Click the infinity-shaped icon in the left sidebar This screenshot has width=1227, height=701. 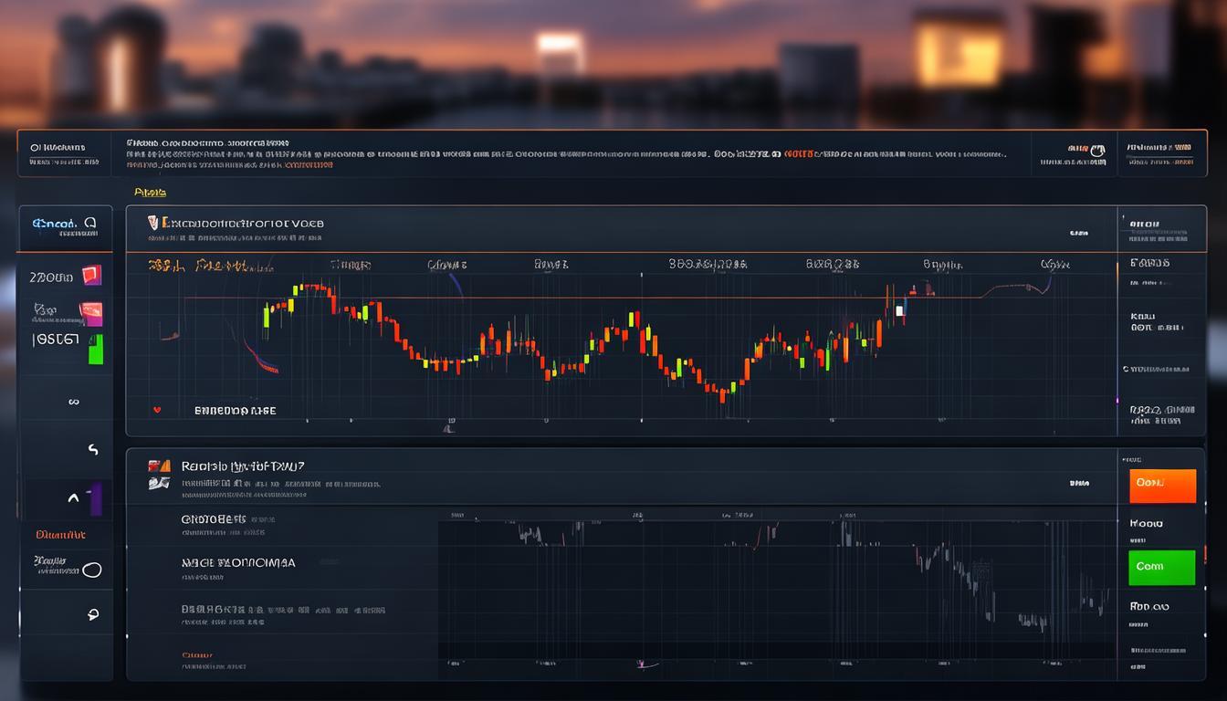tap(73, 401)
